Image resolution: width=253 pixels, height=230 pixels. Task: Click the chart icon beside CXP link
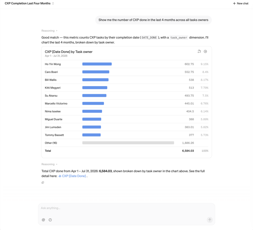pos(60,176)
